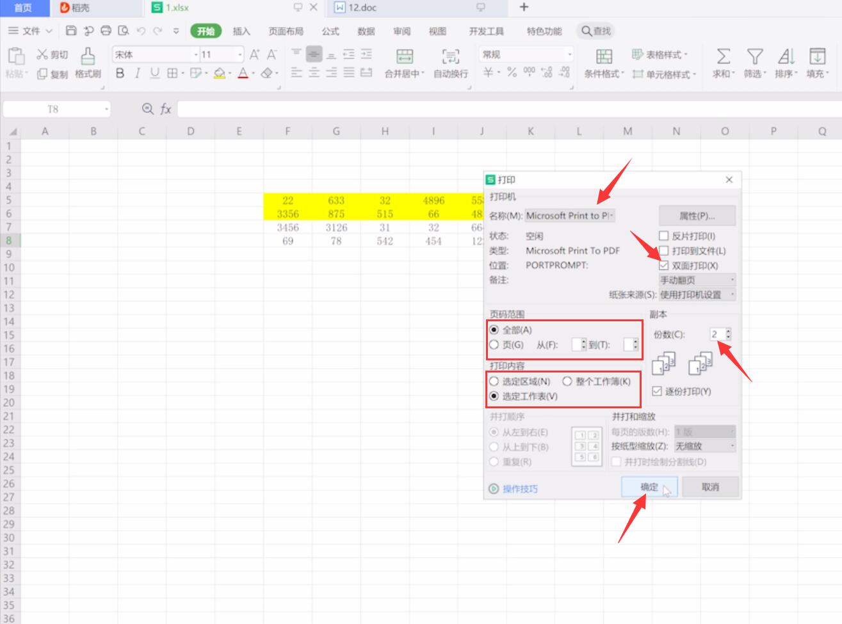Click the Undo arrow icon
This screenshot has height=624, width=842.
pyautogui.click(x=141, y=31)
